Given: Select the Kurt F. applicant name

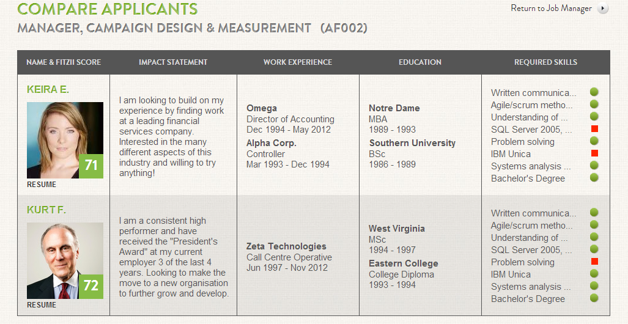Looking at the screenshot, I should tap(46, 210).
